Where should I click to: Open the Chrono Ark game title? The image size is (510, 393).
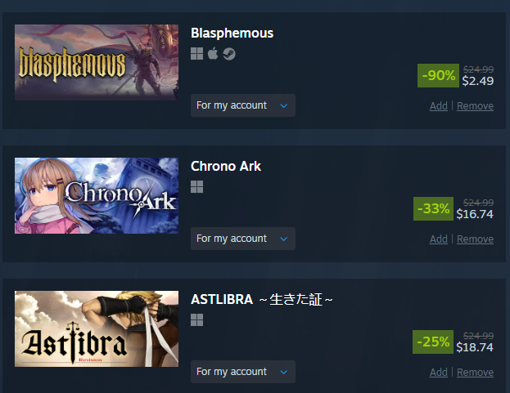click(226, 166)
